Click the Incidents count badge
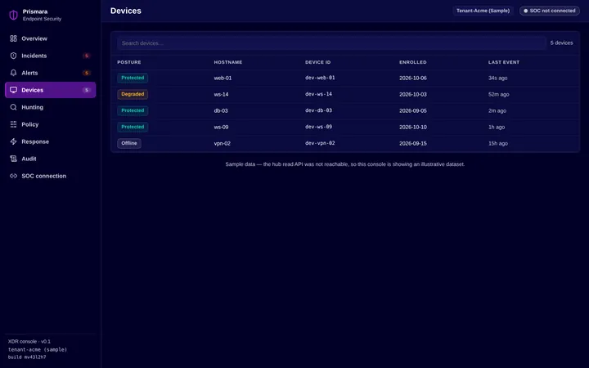Screen dimensions: 589x368 (x=87, y=56)
